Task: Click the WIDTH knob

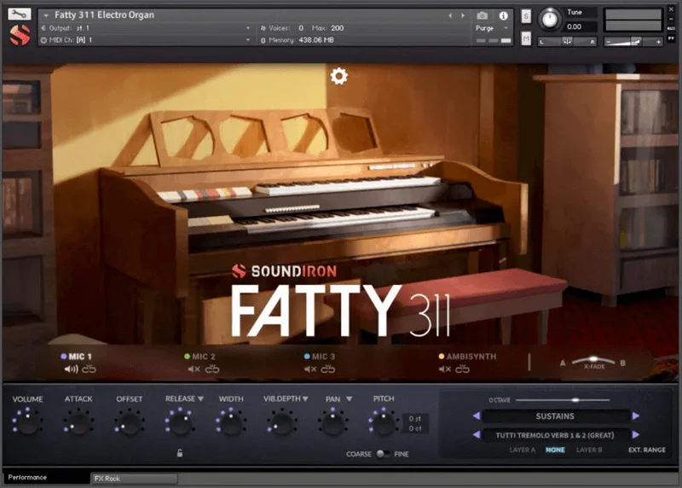Action: [x=231, y=422]
